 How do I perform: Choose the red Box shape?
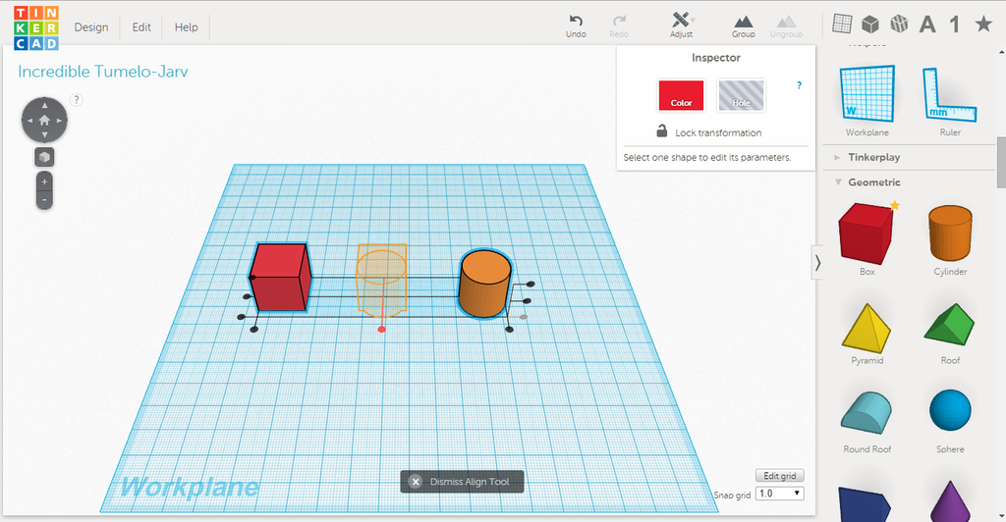(866, 238)
